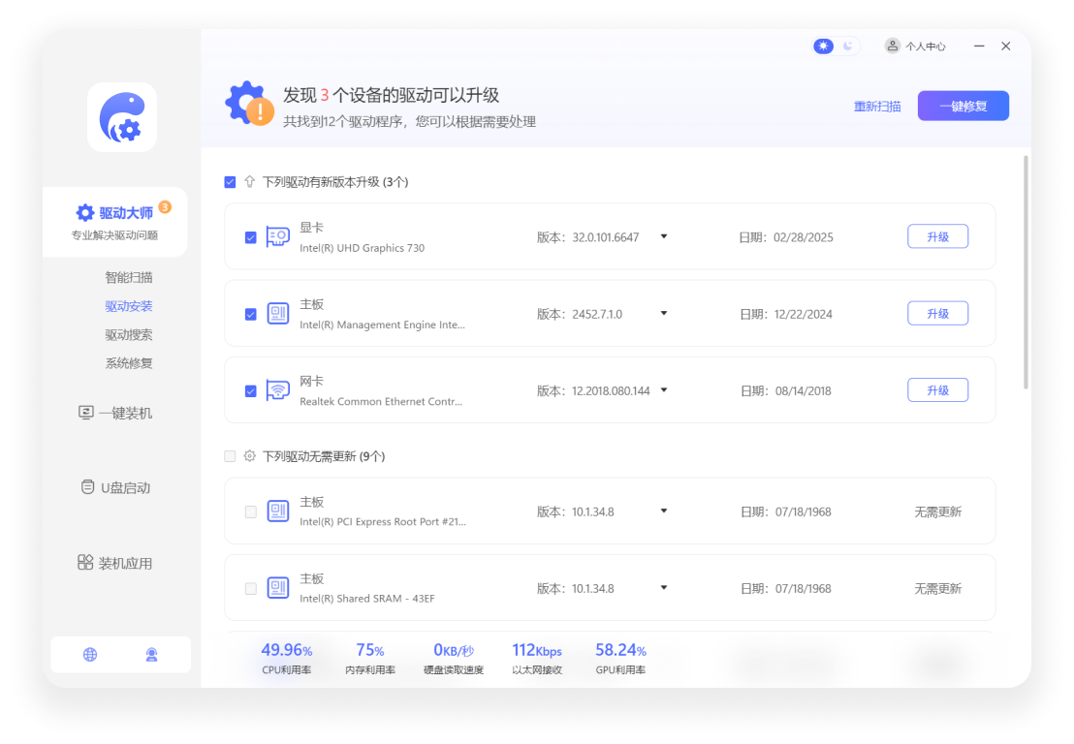Click the driver list vertical scrollbar
1074x744 pixels.
[x=1026, y=272]
